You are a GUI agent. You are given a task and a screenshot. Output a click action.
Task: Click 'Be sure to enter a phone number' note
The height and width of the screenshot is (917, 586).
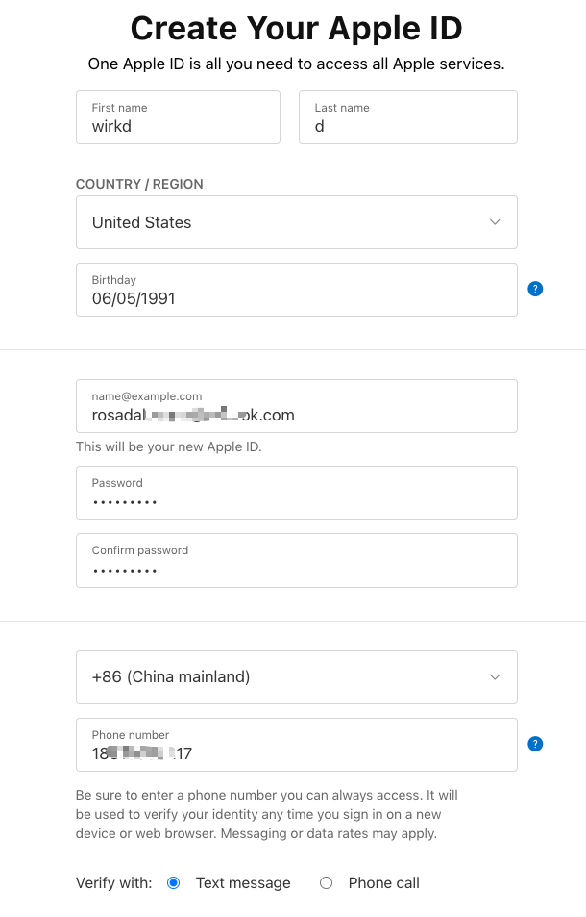click(267, 814)
